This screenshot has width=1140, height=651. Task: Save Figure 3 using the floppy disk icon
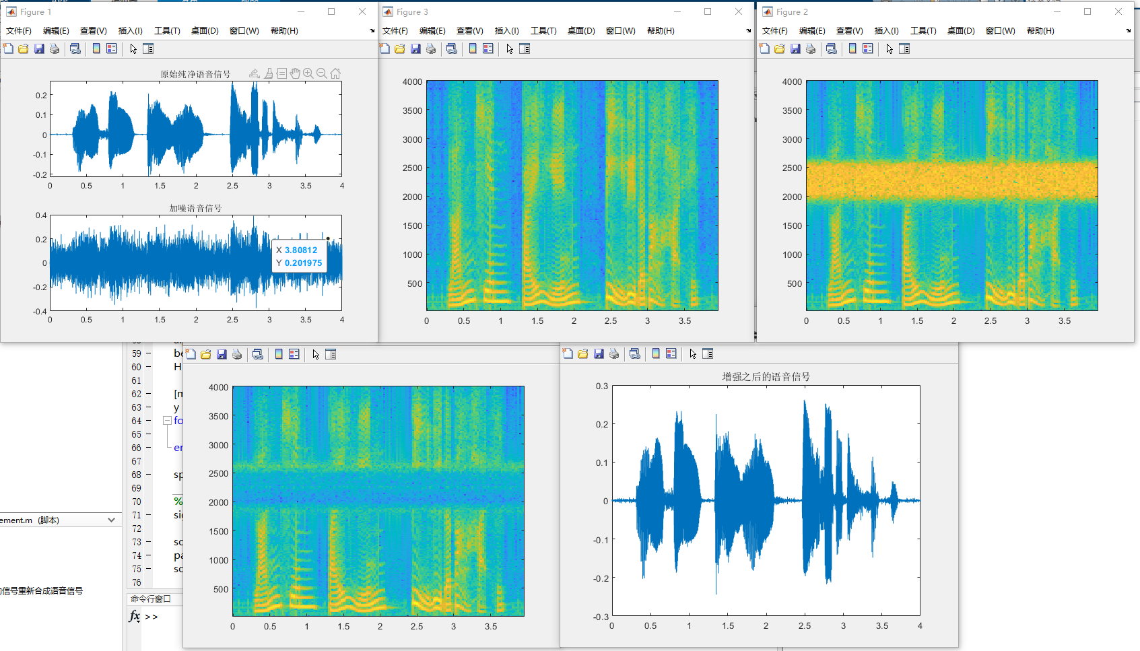point(415,48)
